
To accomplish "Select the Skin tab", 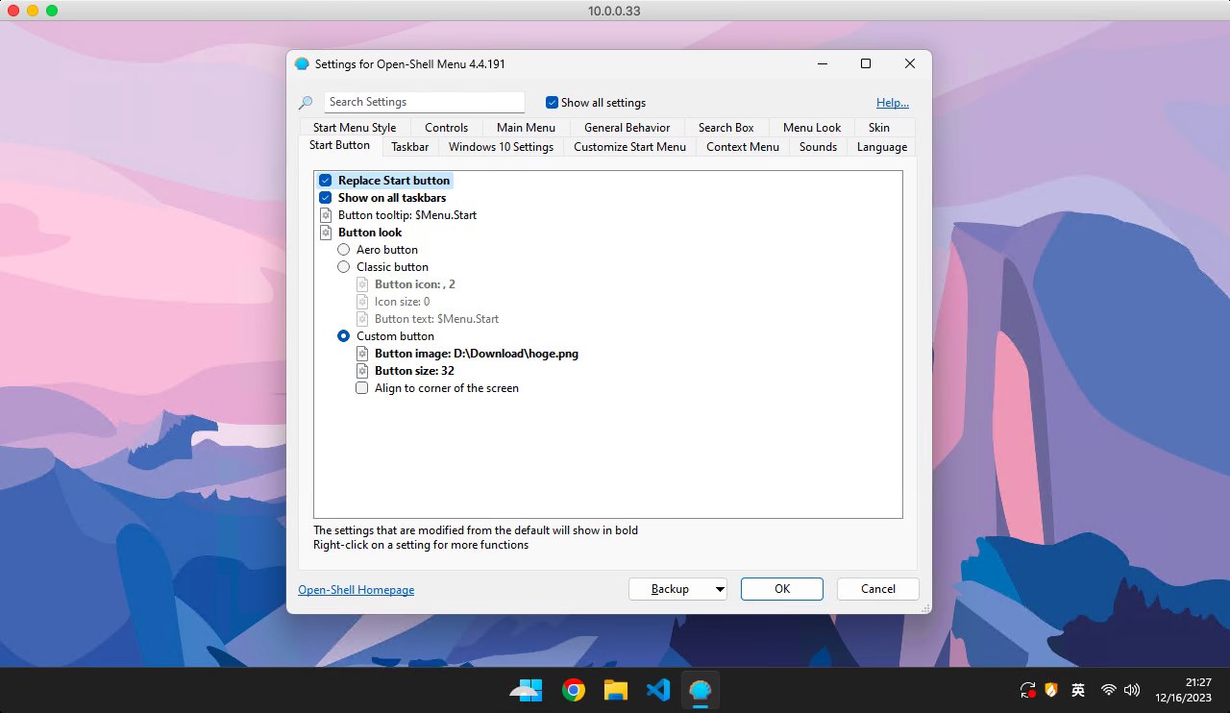I will coord(878,128).
